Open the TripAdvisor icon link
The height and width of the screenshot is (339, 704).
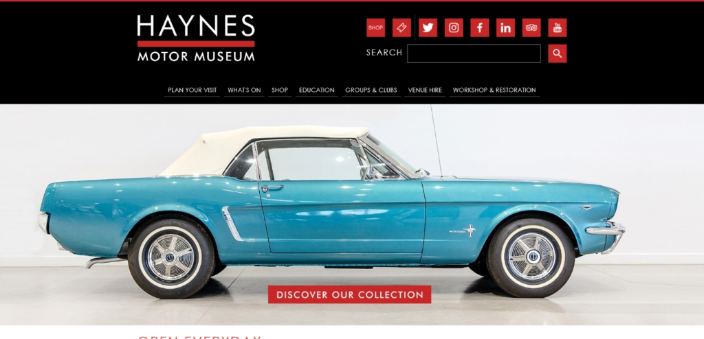pyautogui.click(x=531, y=28)
